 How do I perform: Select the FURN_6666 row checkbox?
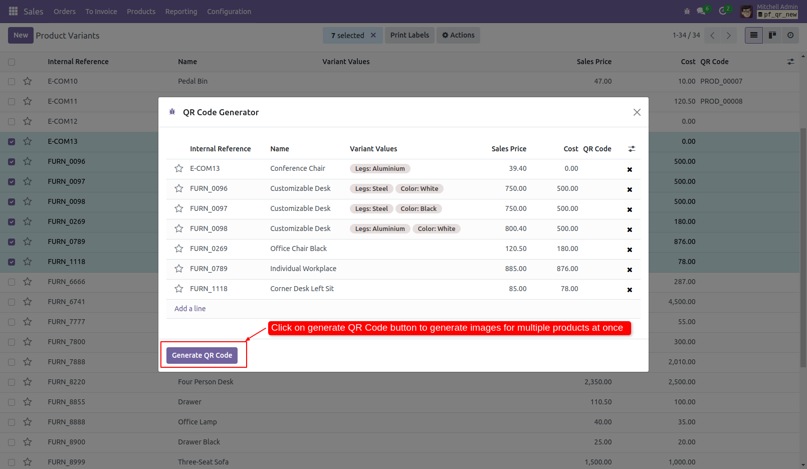(12, 282)
